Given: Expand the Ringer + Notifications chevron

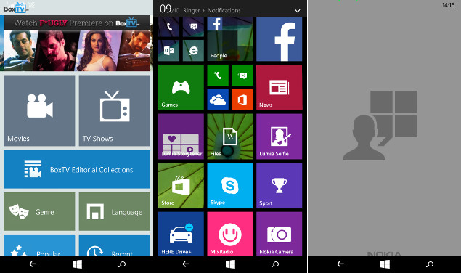Looking at the screenshot, I should (x=298, y=11).
